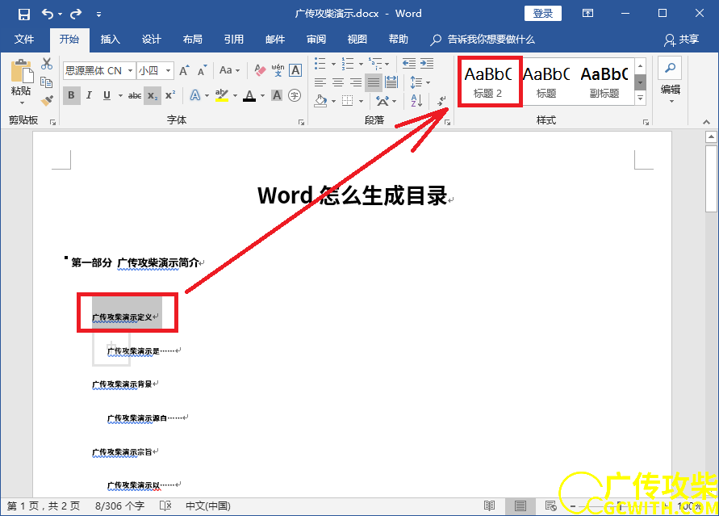The image size is (719, 516).
Task: Pick up formatting with Format Painter
Action: point(46,100)
